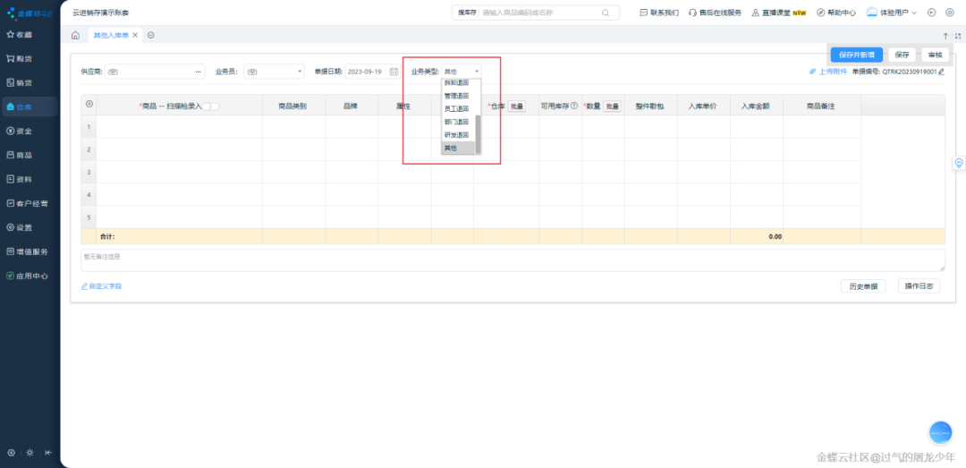This screenshot has width=966, height=468.
Task: Click the search magnifier icon
Action: [606, 13]
